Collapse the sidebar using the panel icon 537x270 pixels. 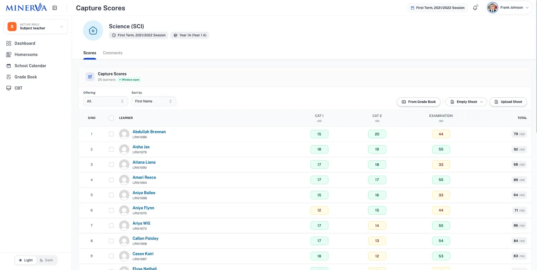[55, 8]
